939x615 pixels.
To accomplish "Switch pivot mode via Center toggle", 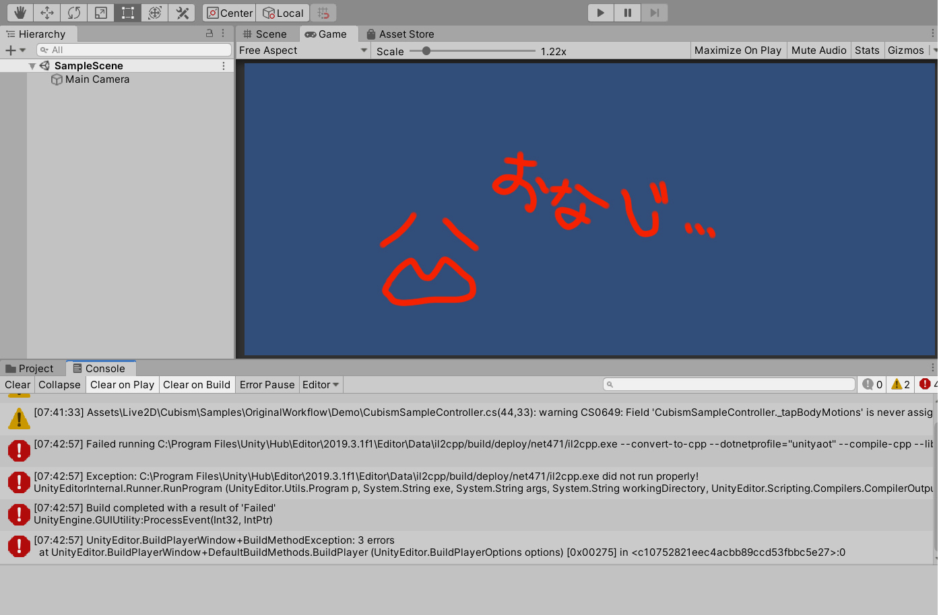I will [x=228, y=12].
